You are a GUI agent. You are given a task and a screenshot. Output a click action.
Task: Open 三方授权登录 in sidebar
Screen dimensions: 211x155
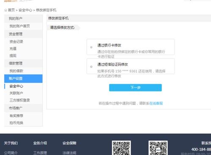(x=19, y=100)
